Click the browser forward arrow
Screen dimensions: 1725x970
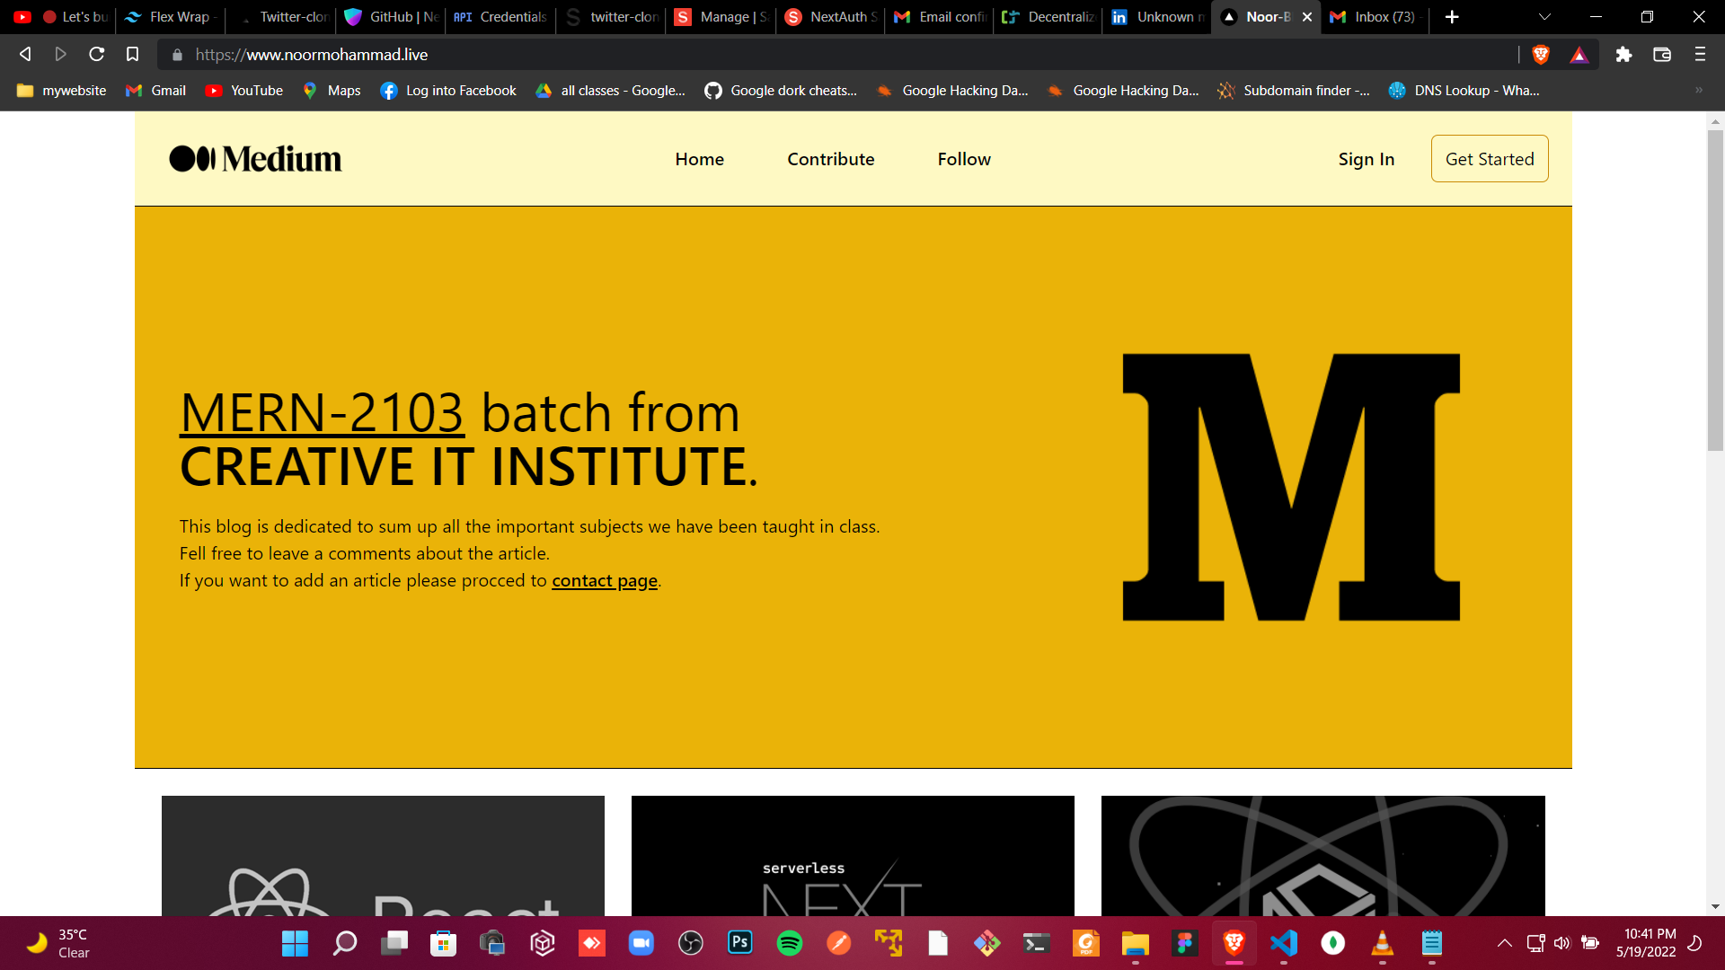[60, 55]
